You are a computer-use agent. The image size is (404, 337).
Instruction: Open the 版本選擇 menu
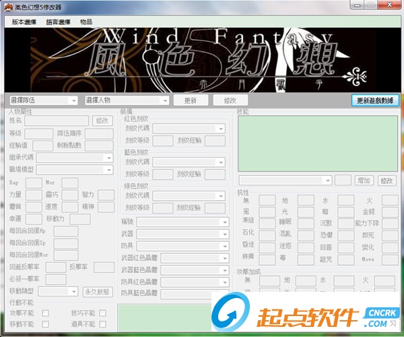point(24,22)
